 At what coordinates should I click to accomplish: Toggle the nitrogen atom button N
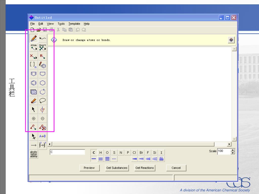coord(121,153)
